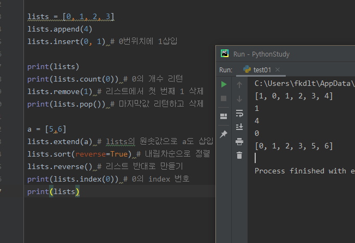Select the test01 run tab
Image resolution: width=355 pixels, height=243 pixels.
[261, 70]
